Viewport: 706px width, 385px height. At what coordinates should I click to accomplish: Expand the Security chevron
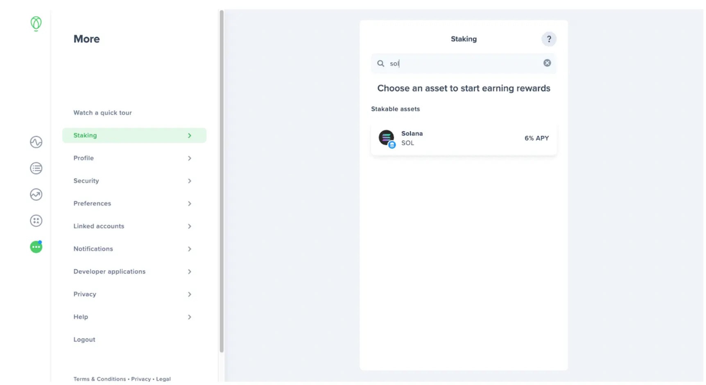point(190,181)
